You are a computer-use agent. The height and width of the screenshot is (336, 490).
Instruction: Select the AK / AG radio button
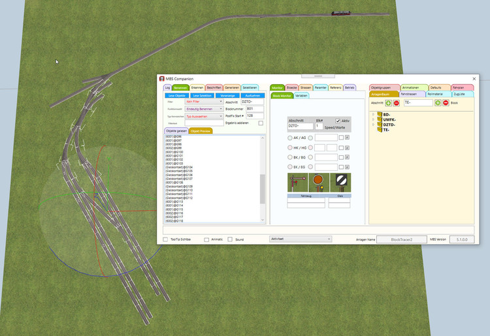(x=290, y=138)
